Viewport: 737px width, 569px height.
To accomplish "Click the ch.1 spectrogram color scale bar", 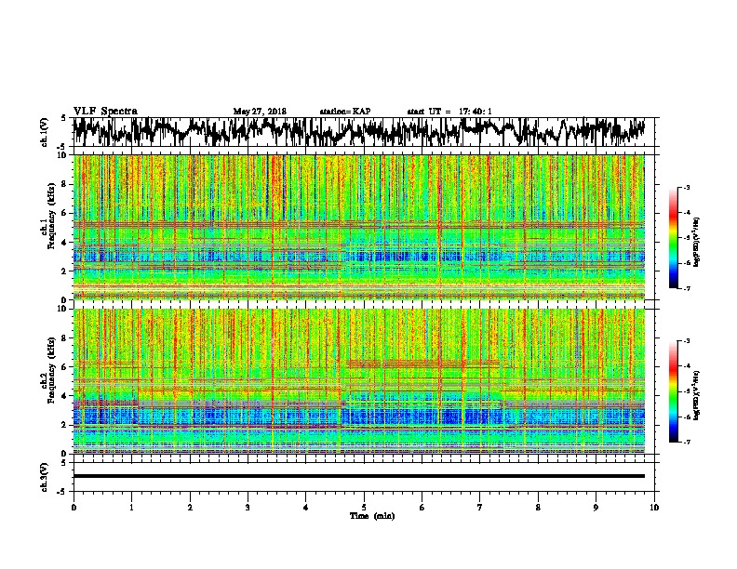I will tap(673, 237).
